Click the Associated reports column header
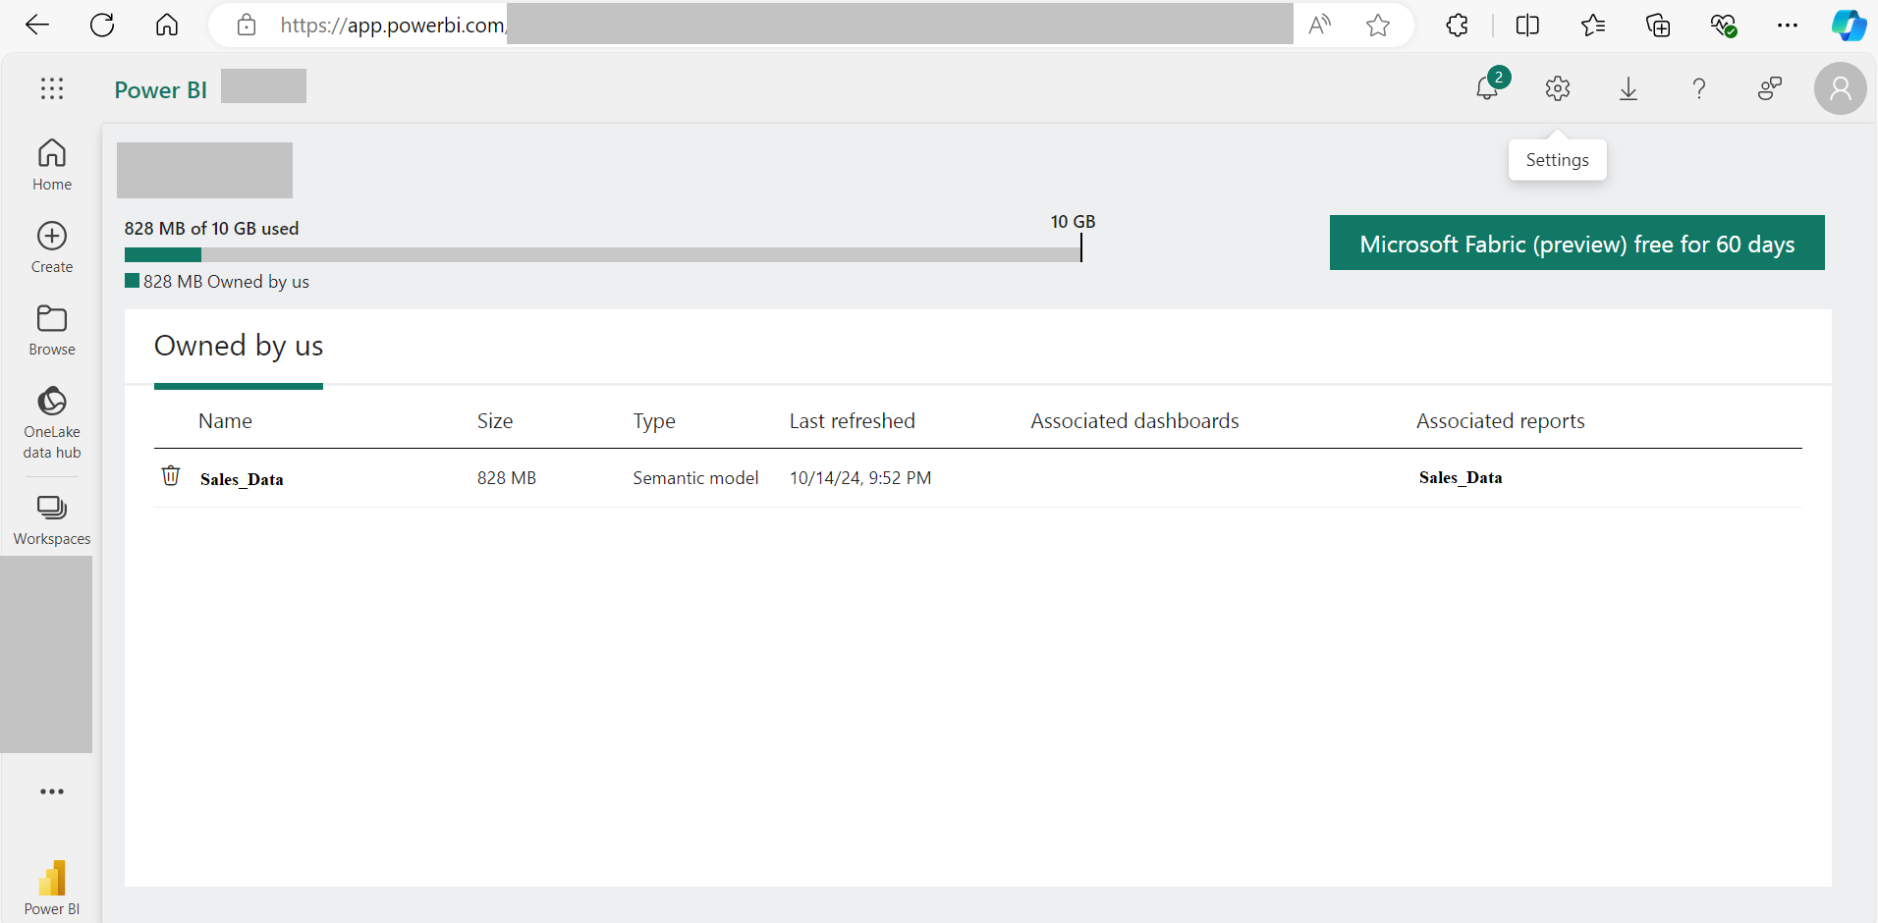 pyautogui.click(x=1501, y=421)
